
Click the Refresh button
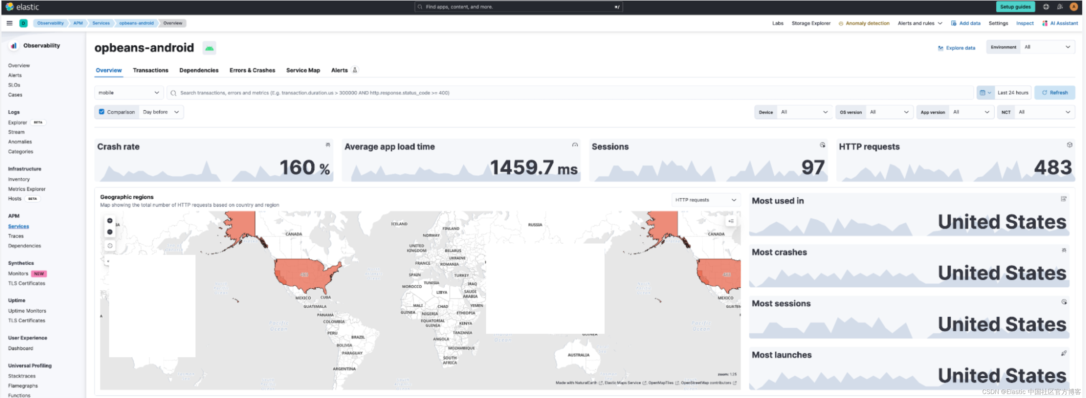click(x=1055, y=92)
